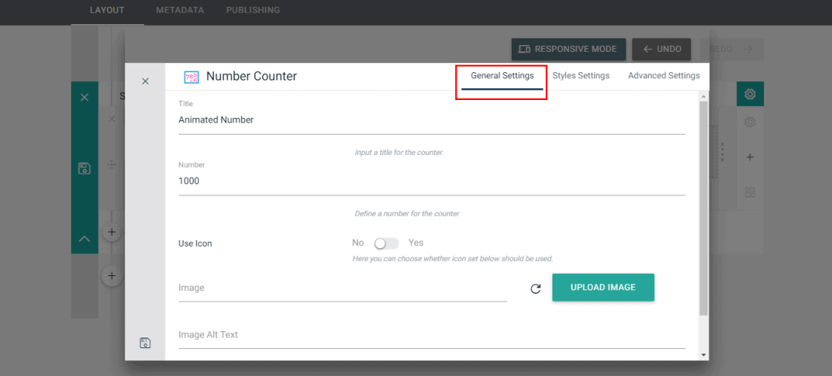This screenshot has height=376, width=832.
Task: Click the Number input field
Action: pyautogui.click(x=432, y=181)
